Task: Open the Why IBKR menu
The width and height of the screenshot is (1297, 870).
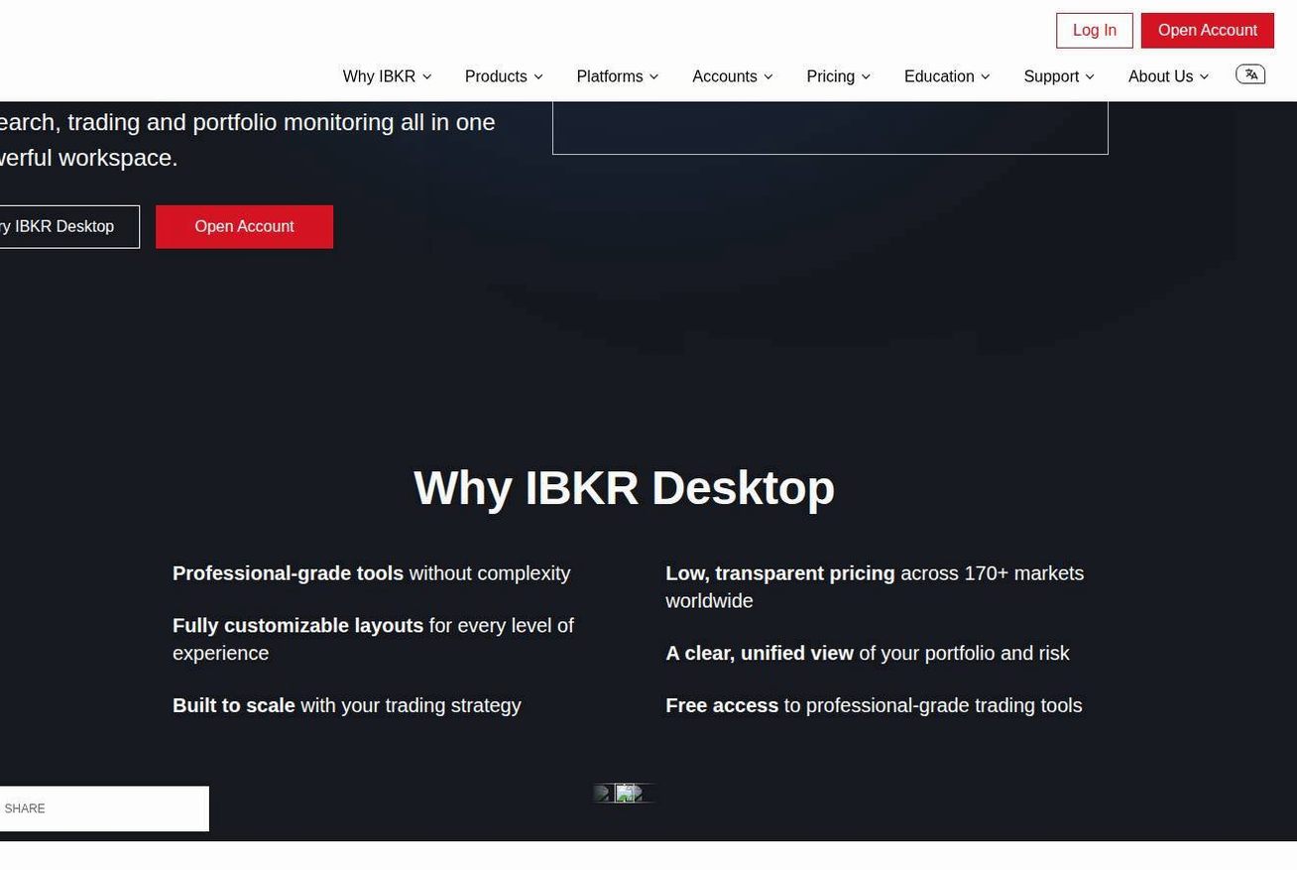Action: [x=387, y=76]
